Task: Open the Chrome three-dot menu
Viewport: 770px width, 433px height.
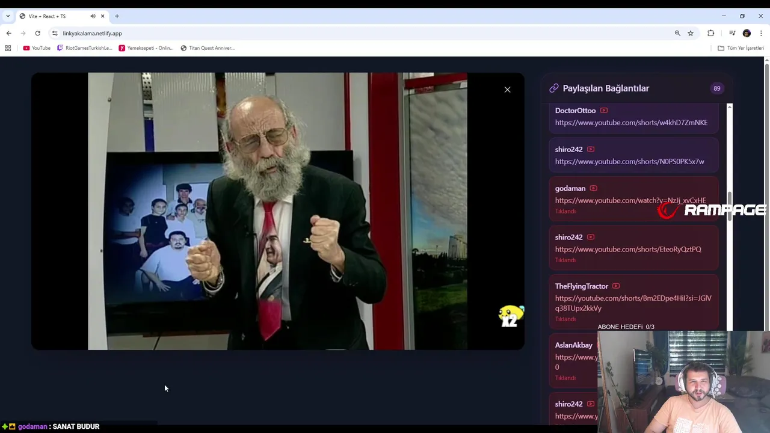Action: click(761, 33)
